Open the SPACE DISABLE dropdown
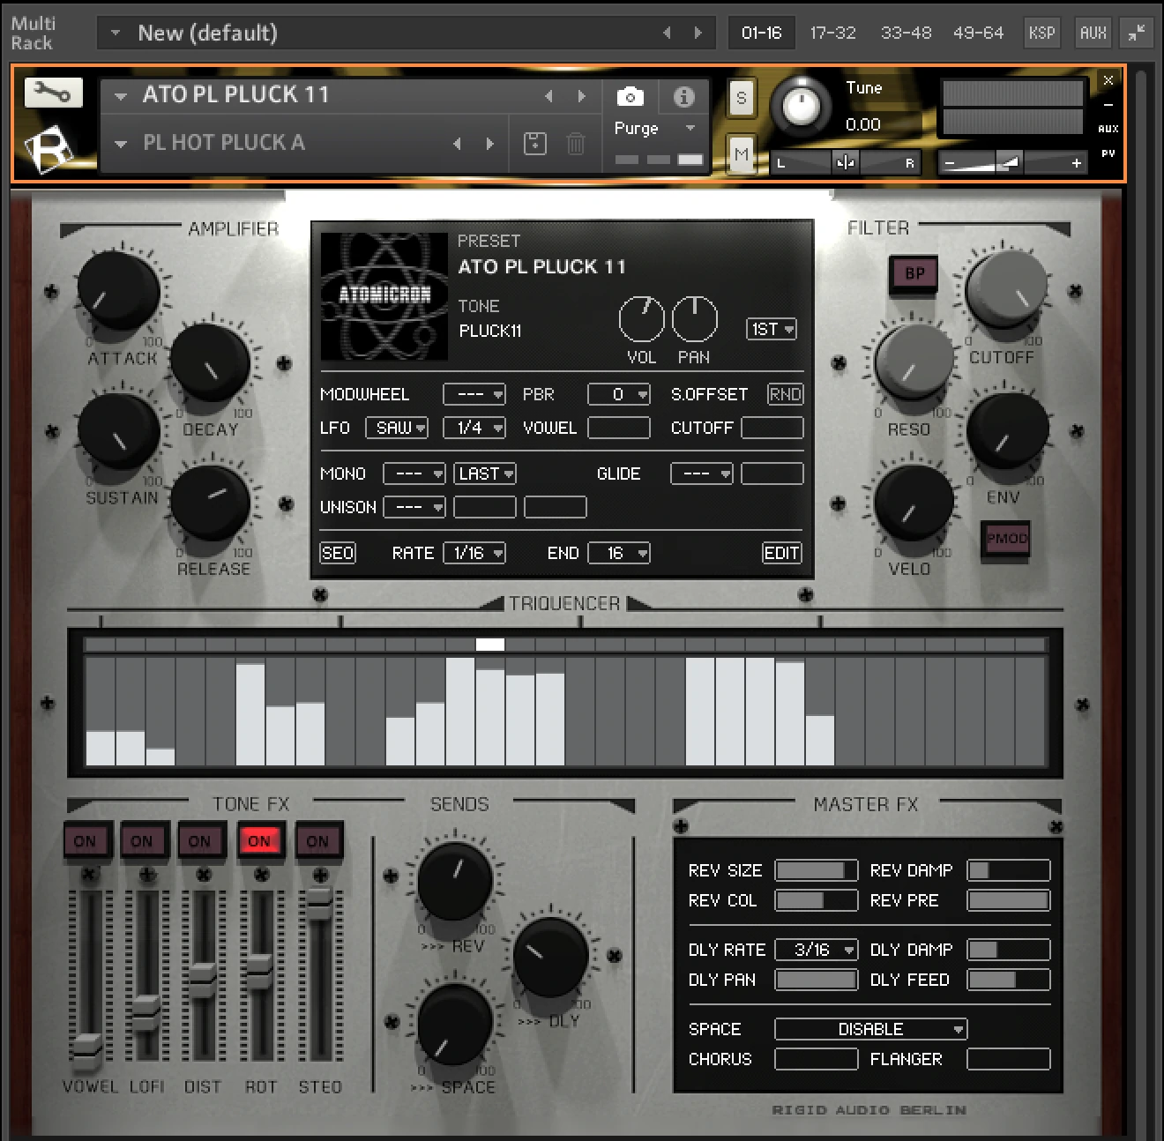This screenshot has height=1141, width=1164. pos(870,1029)
